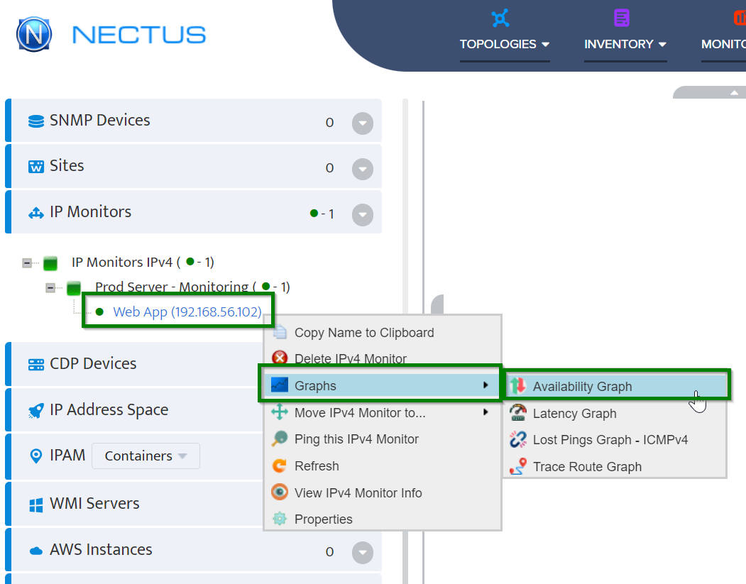
Task: Click the Inventory purple list icon
Action: 621,18
